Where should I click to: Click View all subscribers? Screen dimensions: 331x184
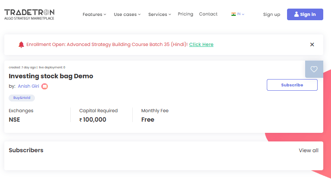click(309, 150)
